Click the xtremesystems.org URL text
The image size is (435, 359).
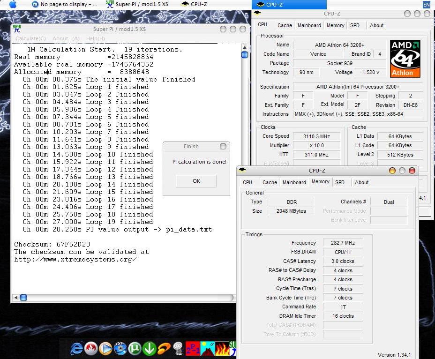(75, 259)
